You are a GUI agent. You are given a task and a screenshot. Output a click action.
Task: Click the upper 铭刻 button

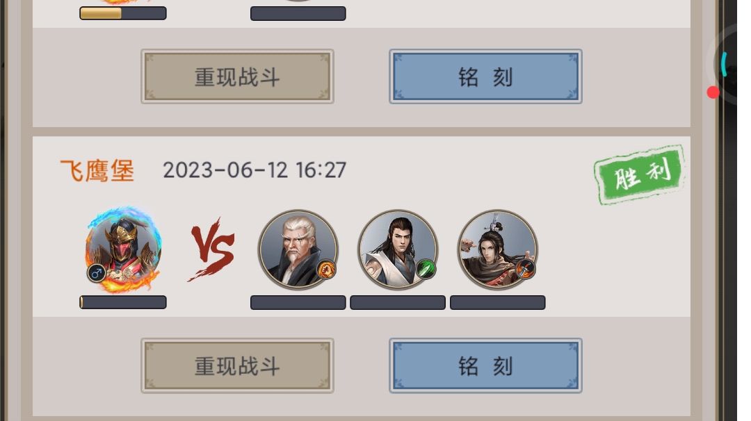pos(485,76)
